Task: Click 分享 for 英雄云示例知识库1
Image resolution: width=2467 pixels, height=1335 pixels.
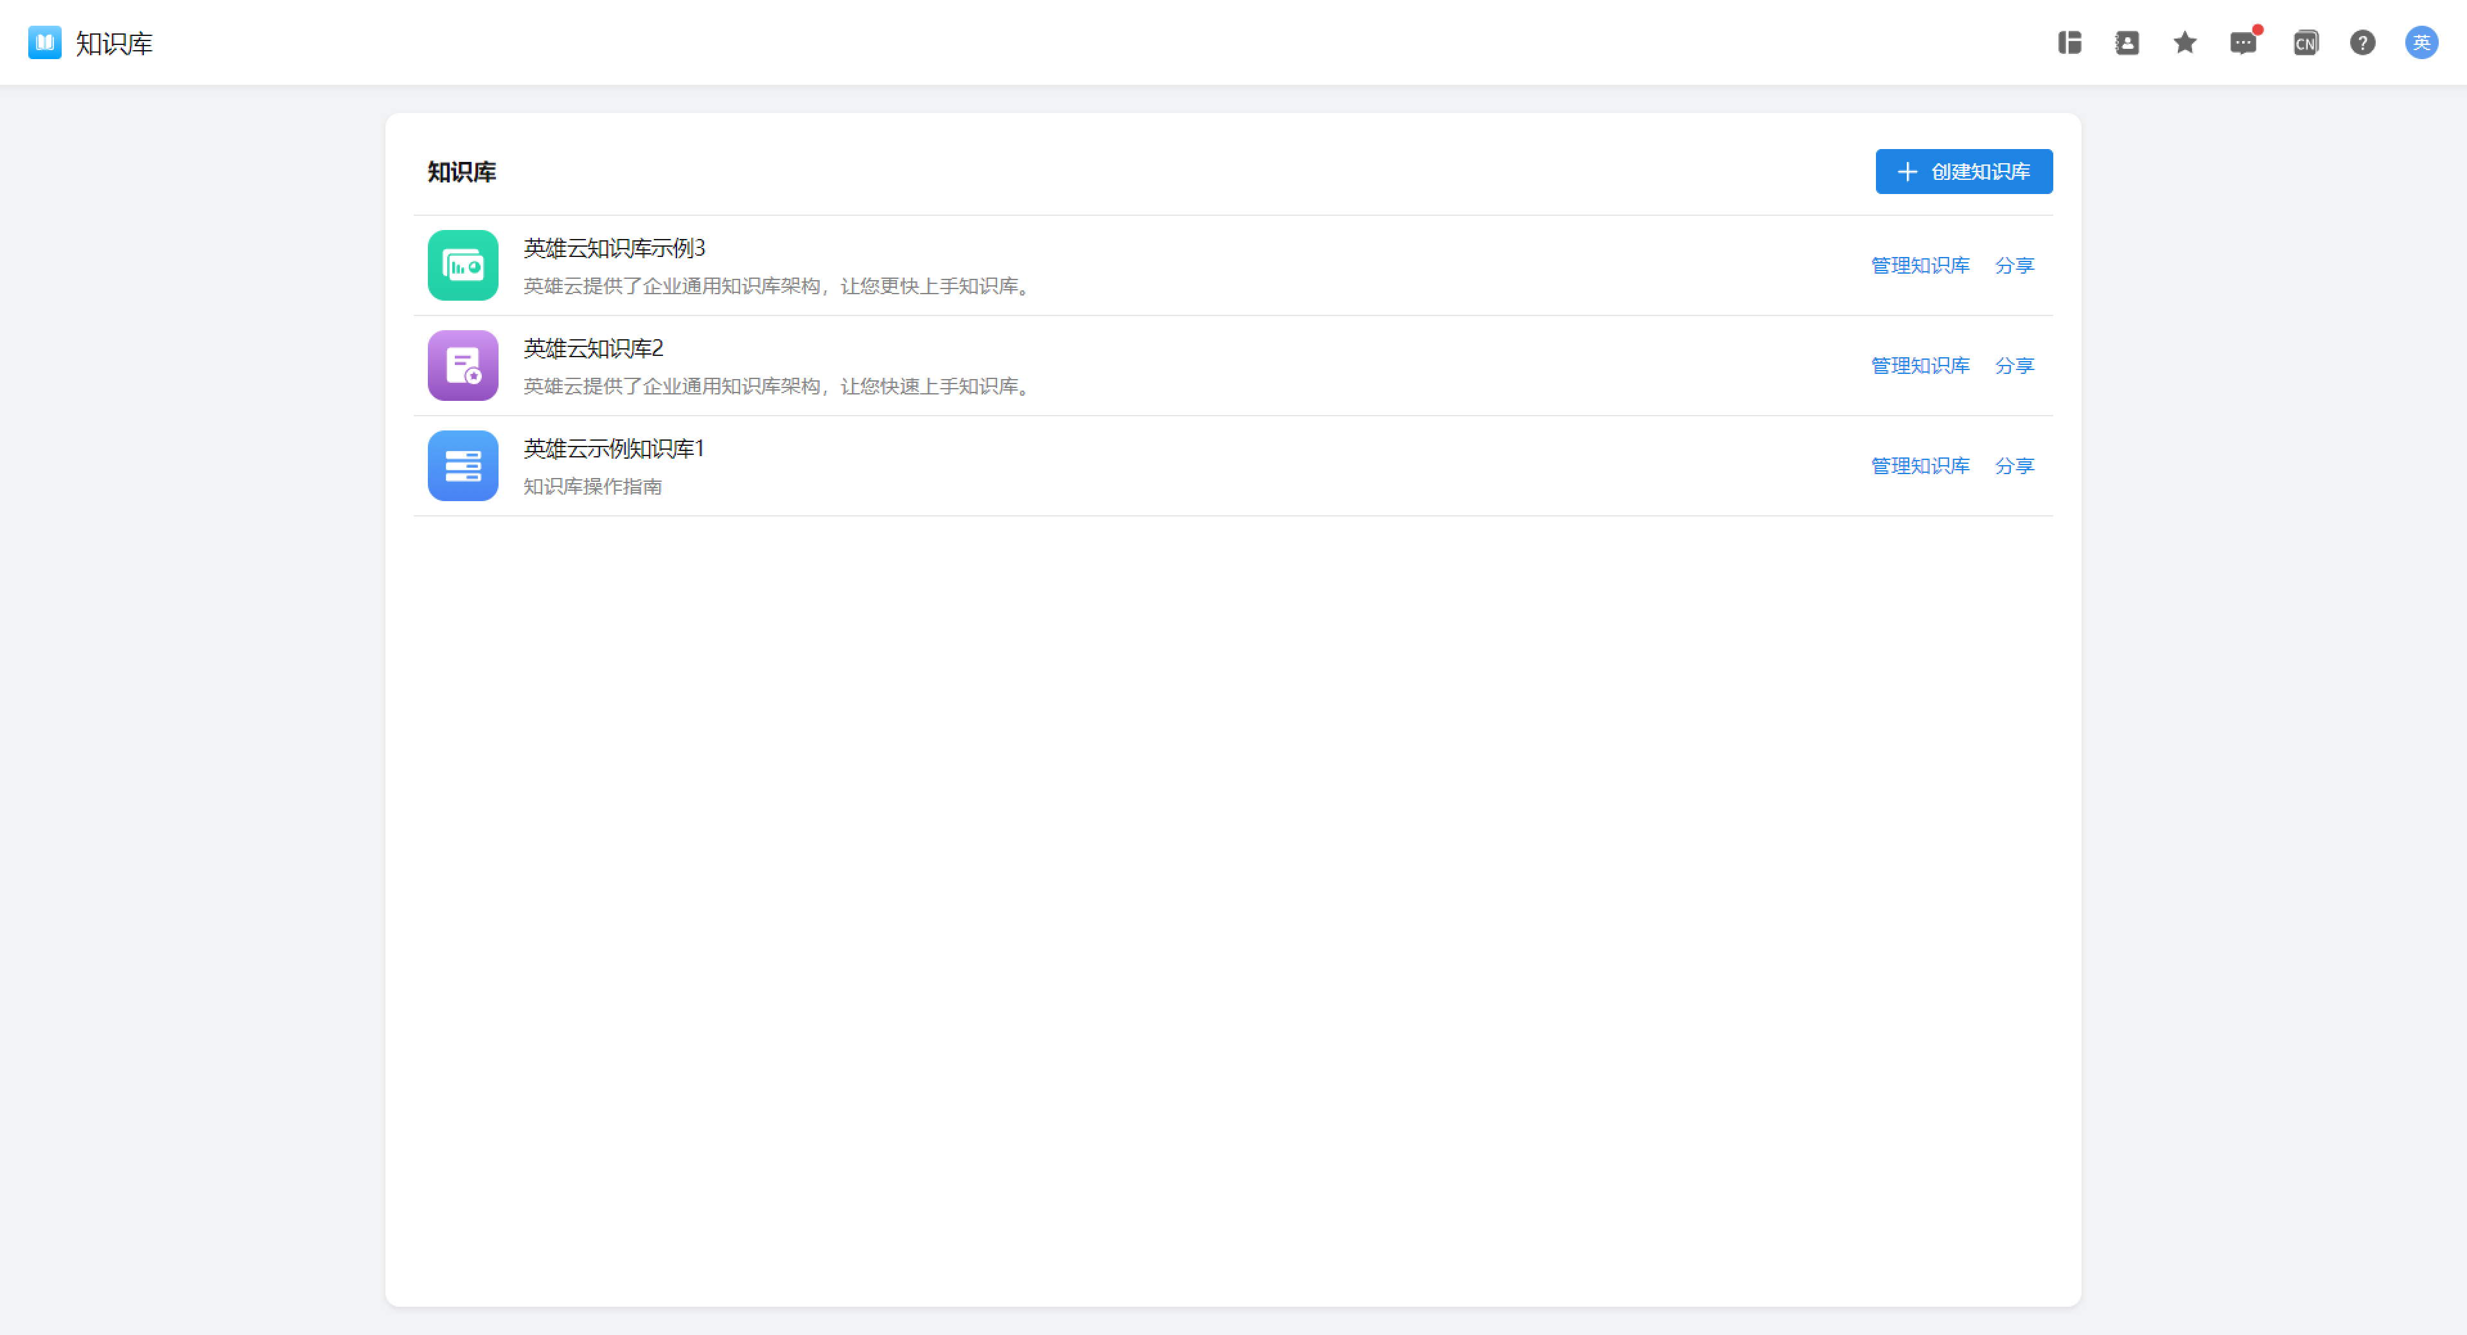Action: click(x=2014, y=465)
